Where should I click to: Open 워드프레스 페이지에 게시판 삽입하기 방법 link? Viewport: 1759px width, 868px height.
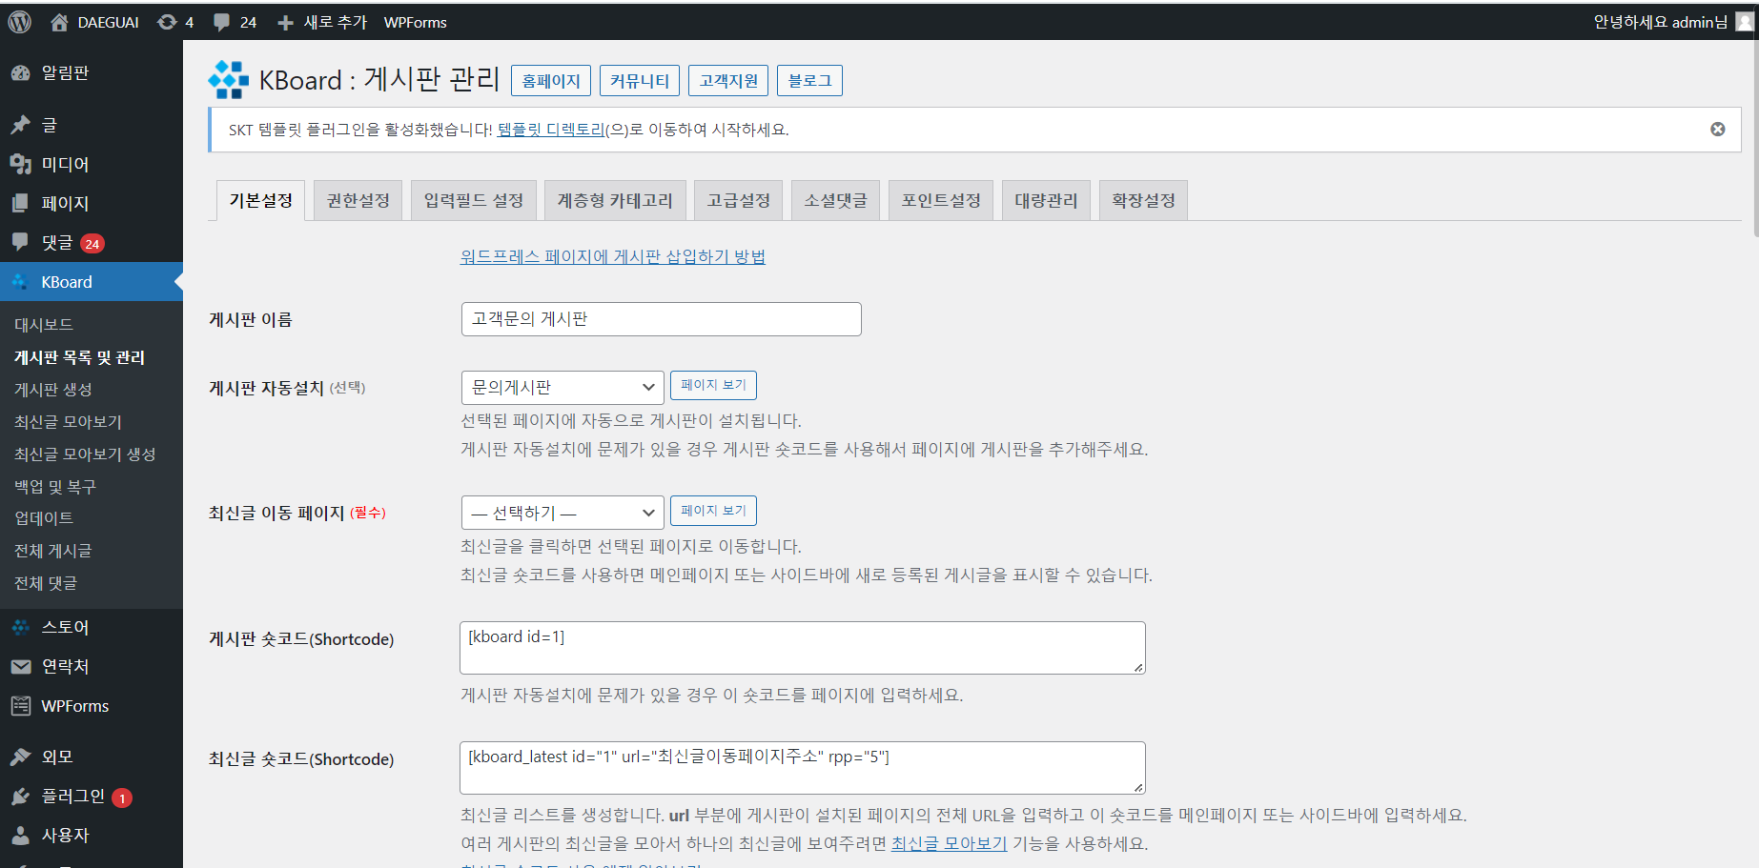coord(613,256)
